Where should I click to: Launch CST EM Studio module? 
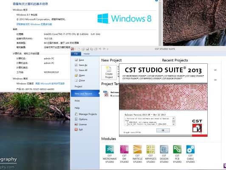pos(124,154)
